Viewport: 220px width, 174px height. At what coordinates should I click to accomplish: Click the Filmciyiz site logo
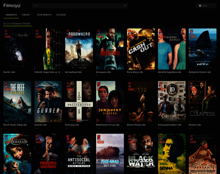pyautogui.click(x=12, y=6)
